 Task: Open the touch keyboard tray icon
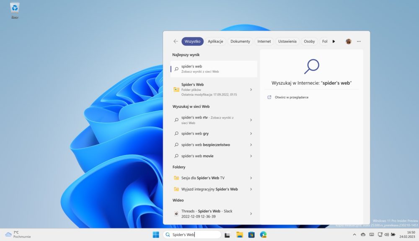coord(371,235)
